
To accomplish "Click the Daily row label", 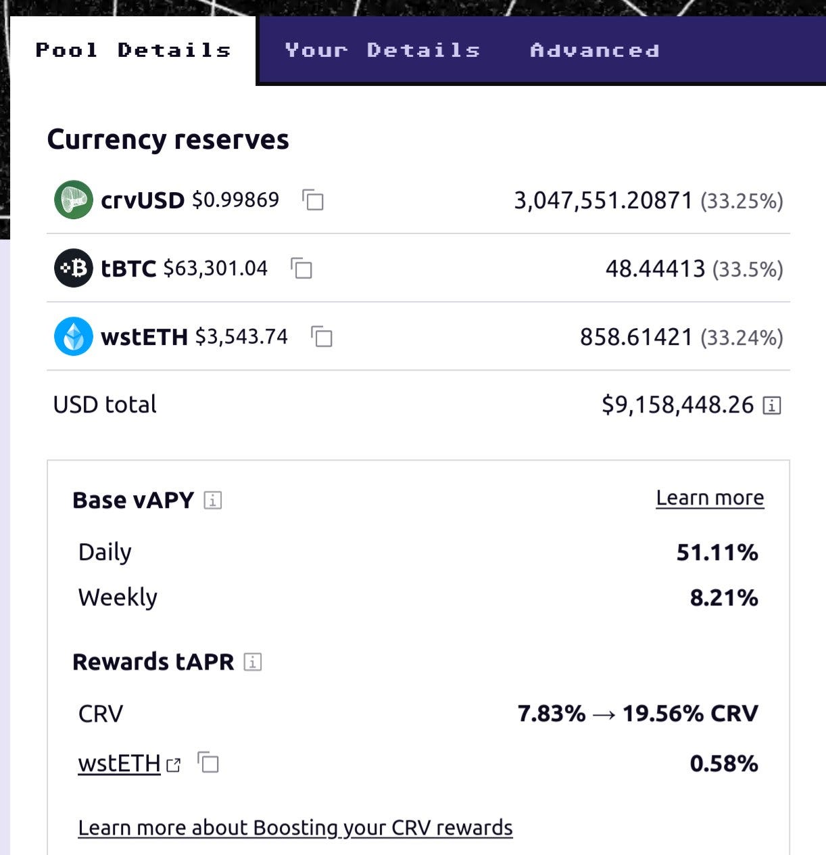I will [105, 553].
